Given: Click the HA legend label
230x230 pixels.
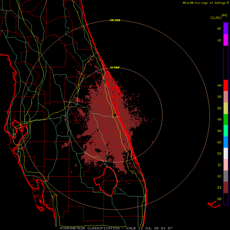Looking at the screenshot, I should (x=219, y=86).
